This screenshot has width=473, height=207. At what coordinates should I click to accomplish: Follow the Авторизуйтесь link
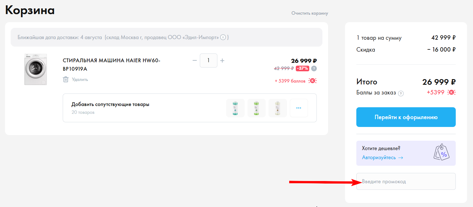[x=380, y=158]
